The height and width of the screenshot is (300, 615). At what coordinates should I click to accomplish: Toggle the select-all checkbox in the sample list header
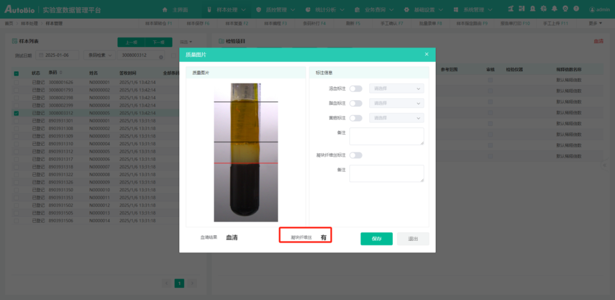(16, 73)
